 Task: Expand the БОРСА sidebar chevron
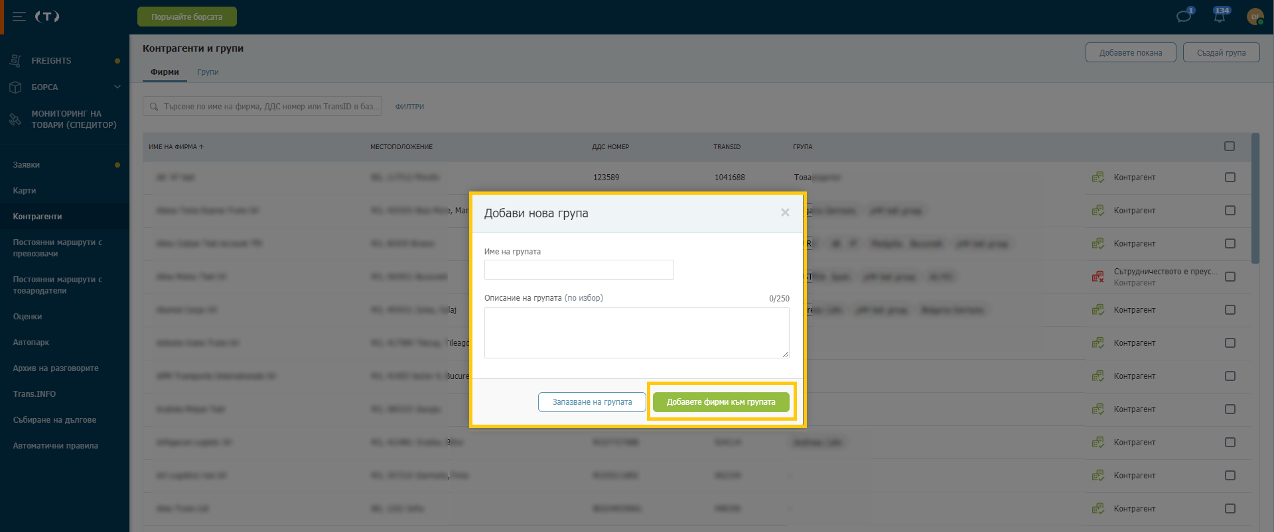pyautogui.click(x=117, y=87)
